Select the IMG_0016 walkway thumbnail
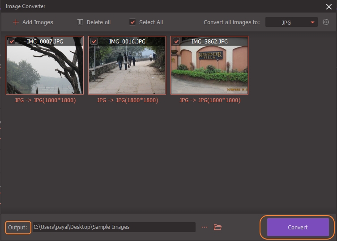This screenshot has width=337, height=241. pos(127,69)
